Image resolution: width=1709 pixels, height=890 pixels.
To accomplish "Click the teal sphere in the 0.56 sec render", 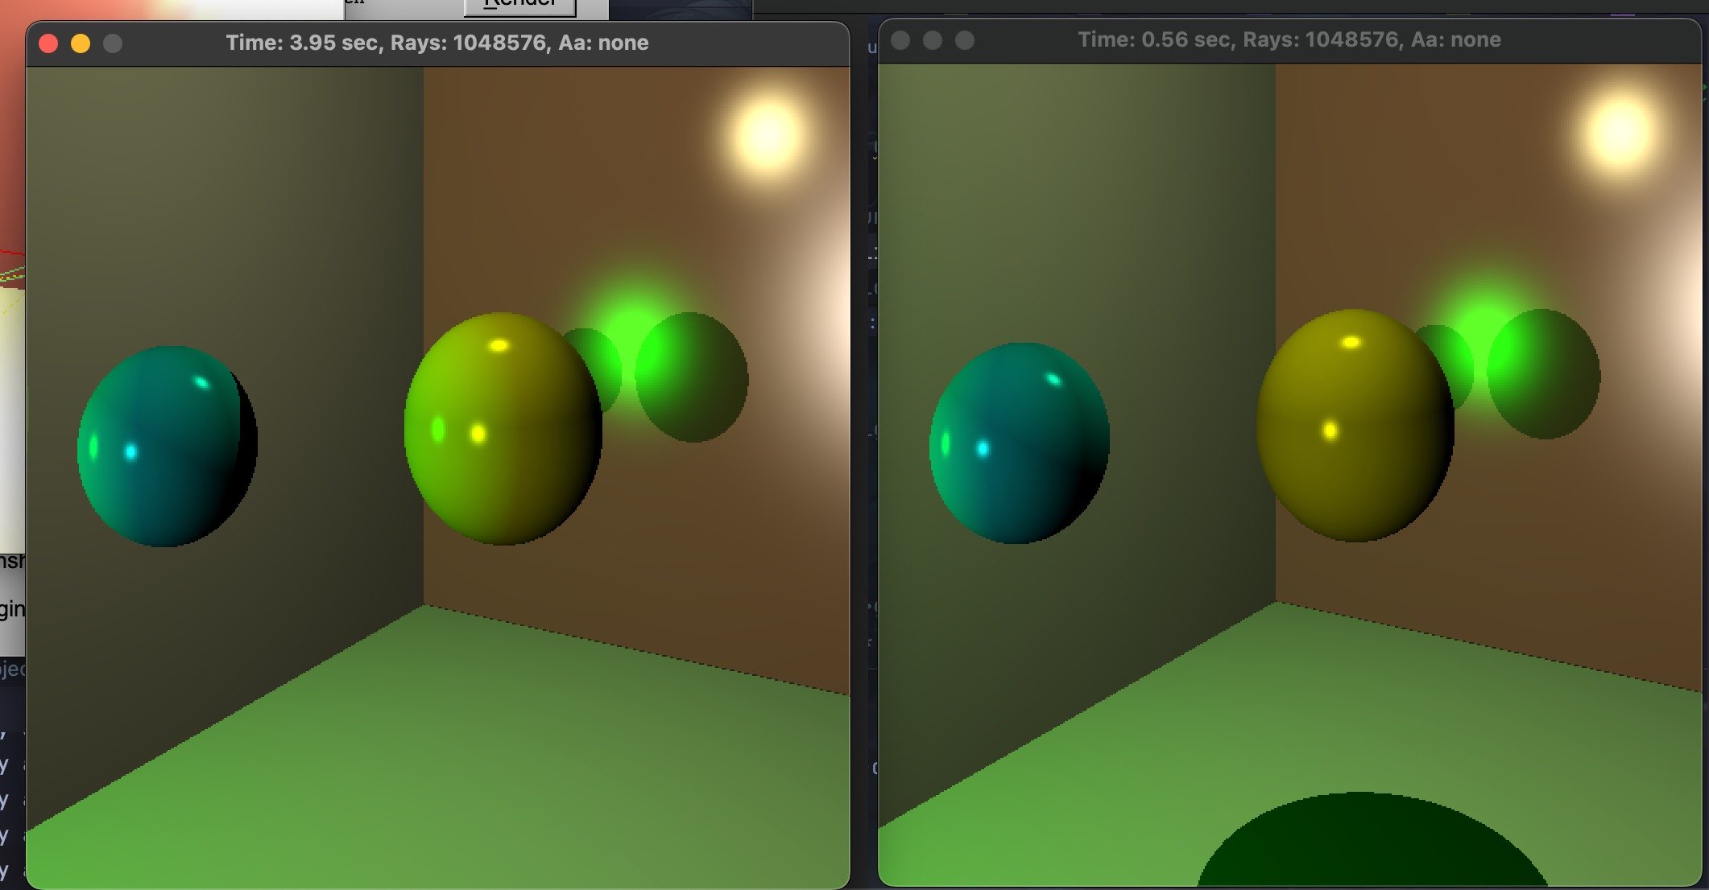I will 1020,443.
